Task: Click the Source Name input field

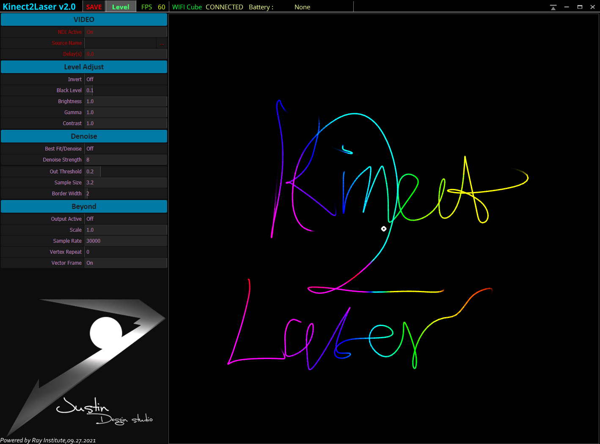Action: click(x=120, y=43)
